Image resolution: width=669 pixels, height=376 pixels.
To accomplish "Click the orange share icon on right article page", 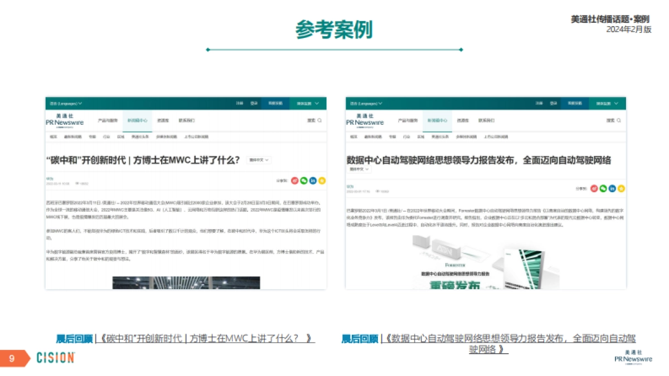I will (x=620, y=188).
